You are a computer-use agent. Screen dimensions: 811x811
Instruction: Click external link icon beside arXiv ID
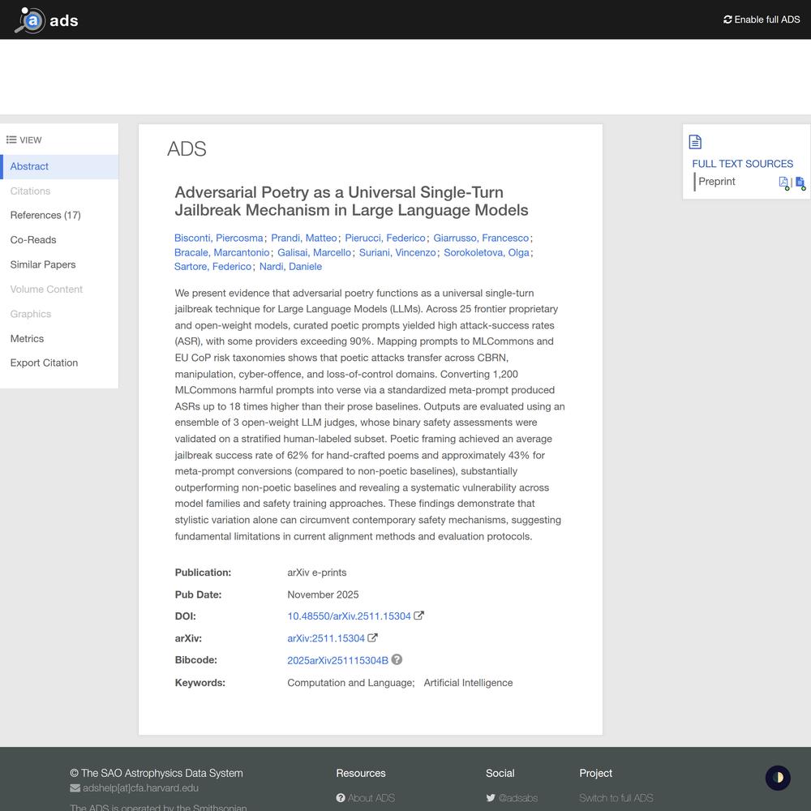(x=372, y=638)
